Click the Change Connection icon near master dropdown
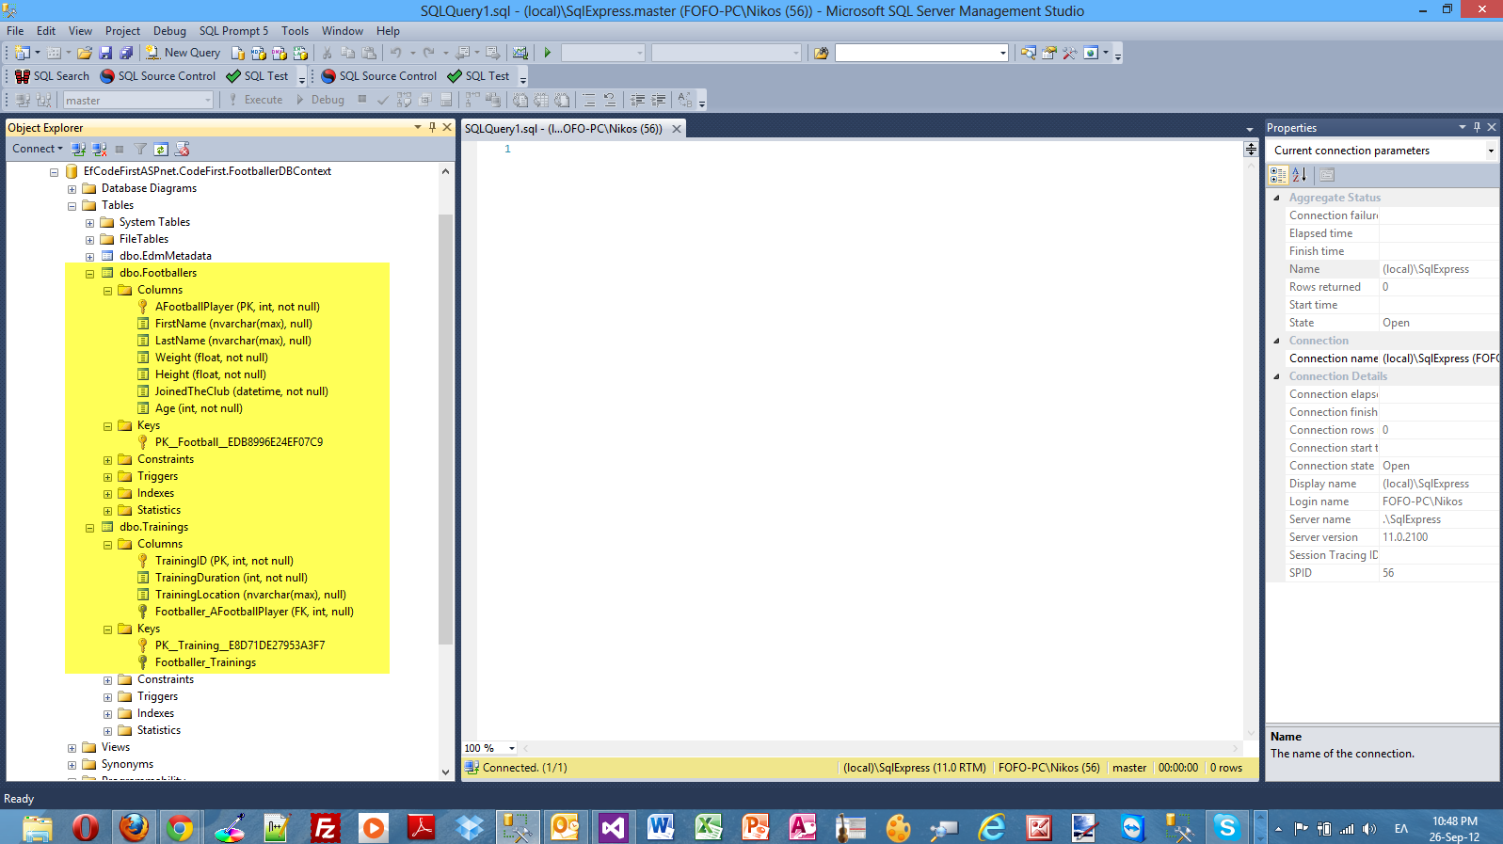The height and width of the screenshot is (844, 1503). [x=43, y=100]
